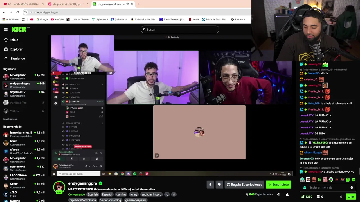
Task: Select the Spanish tag
Action: (93, 194)
